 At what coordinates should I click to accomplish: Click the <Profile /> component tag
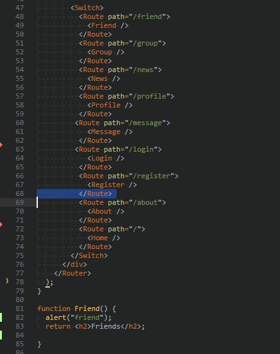(110, 105)
